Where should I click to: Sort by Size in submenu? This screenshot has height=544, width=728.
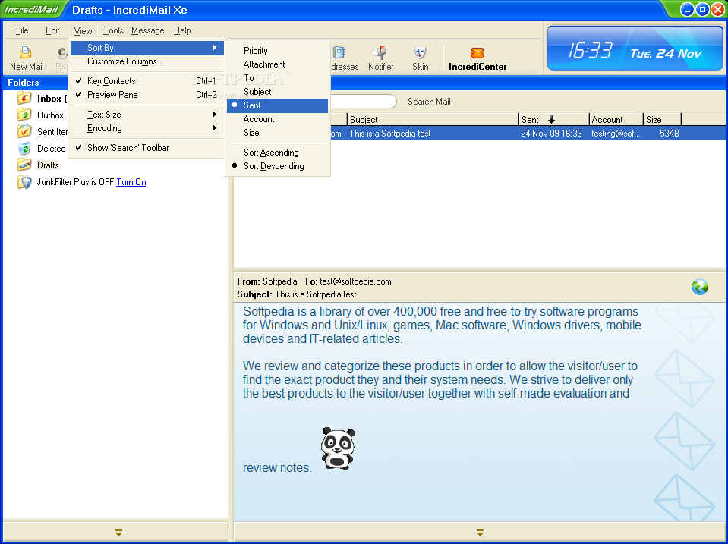point(277,133)
